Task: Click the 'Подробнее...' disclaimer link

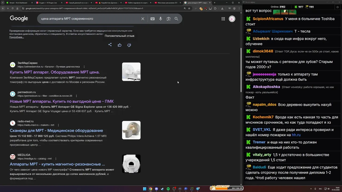Action: pyautogui.click(x=17, y=37)
